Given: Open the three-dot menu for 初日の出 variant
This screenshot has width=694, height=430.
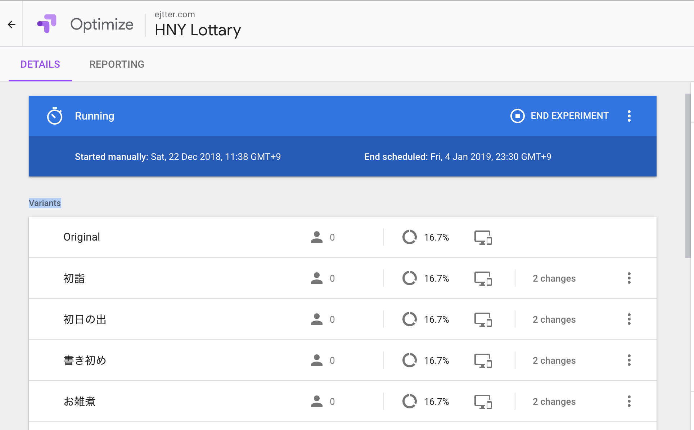Looking at the screenshot, I should (x=629, y=319).
